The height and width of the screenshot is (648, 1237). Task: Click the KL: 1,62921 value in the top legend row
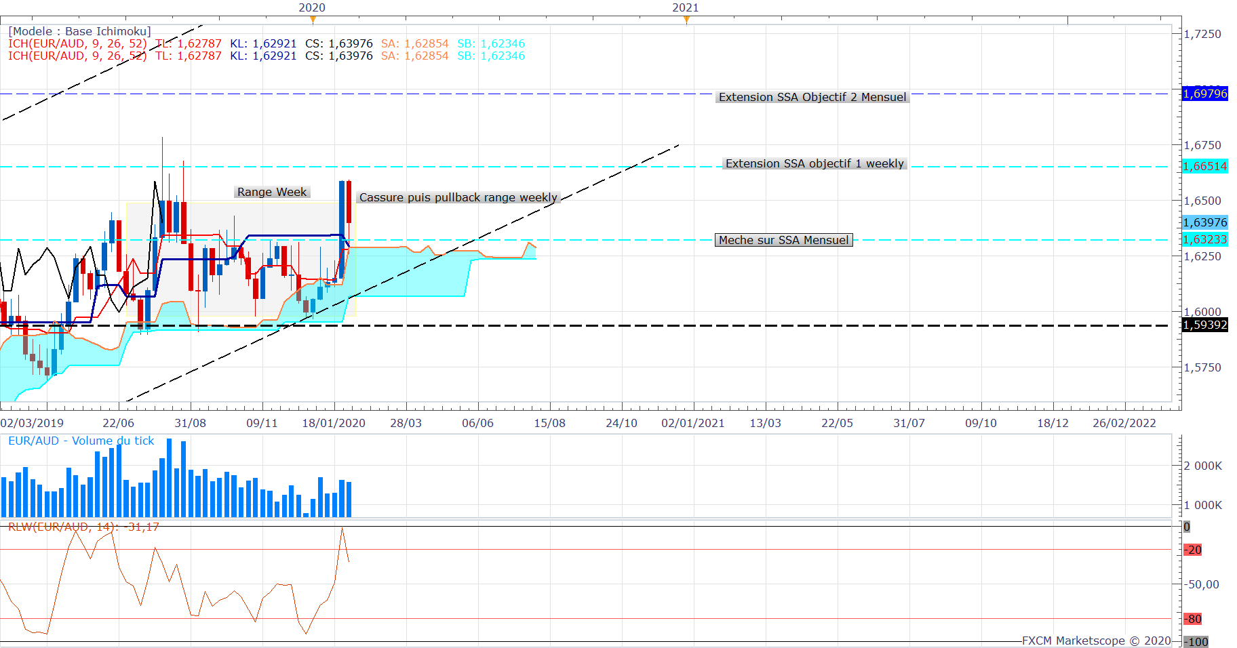tap(263, 43)
